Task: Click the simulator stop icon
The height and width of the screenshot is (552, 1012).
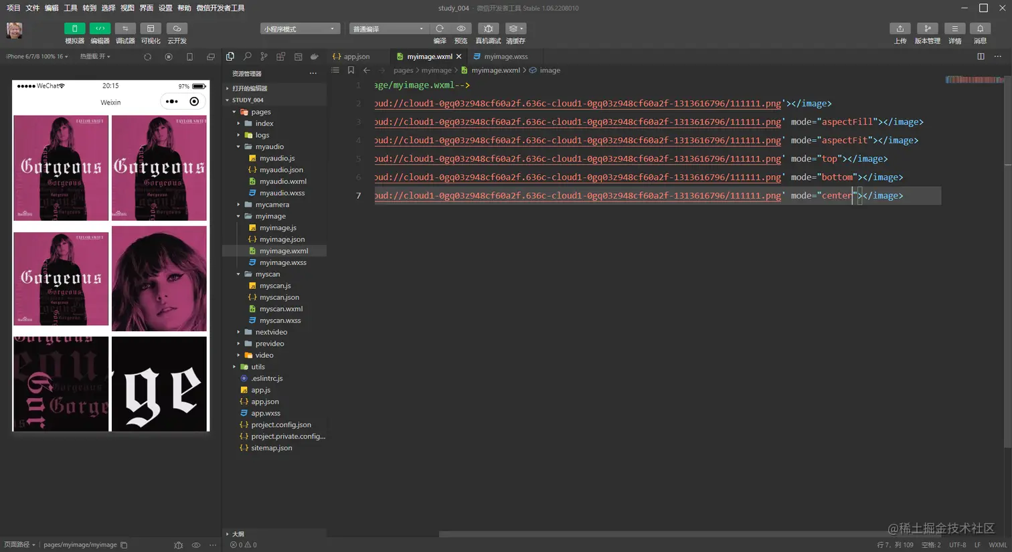Action: (169, 57)
